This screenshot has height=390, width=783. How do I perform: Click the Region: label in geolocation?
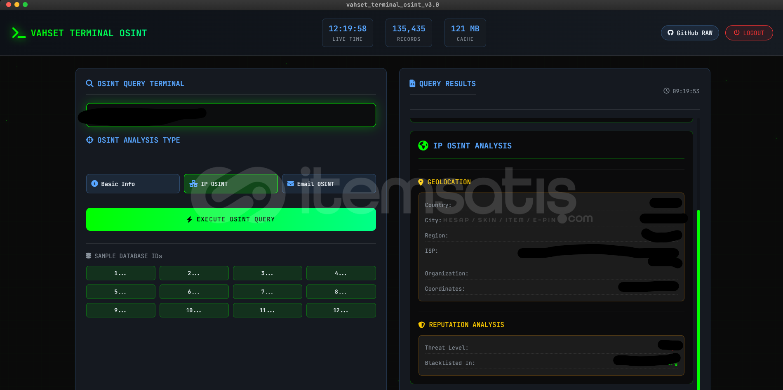coord(436,235)
